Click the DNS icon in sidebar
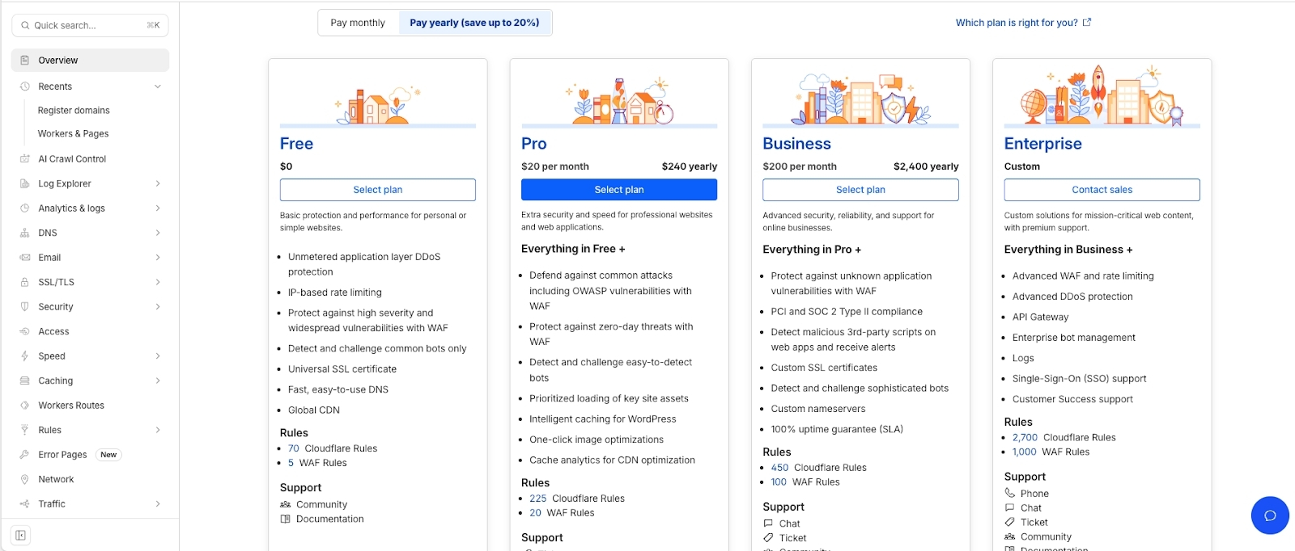This screenshot has width=1295, height=551. tap(24, 233)
